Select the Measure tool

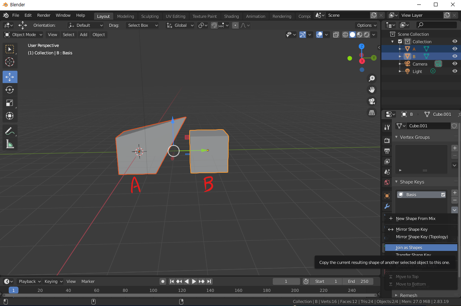(x=10, y=144)
